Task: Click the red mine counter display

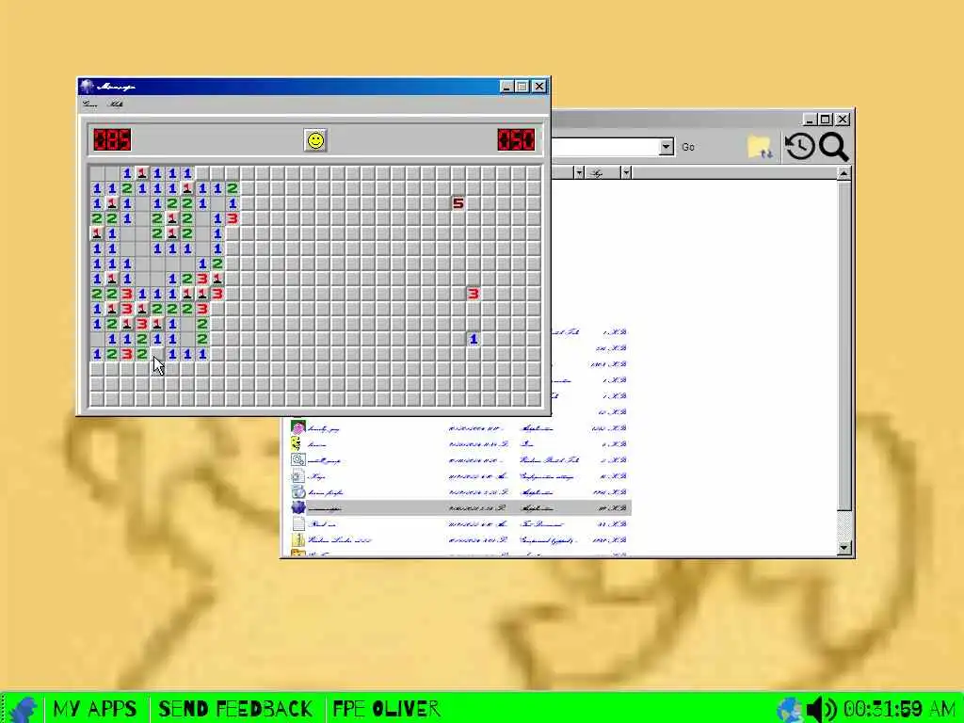Action: [x=112, y=139]
